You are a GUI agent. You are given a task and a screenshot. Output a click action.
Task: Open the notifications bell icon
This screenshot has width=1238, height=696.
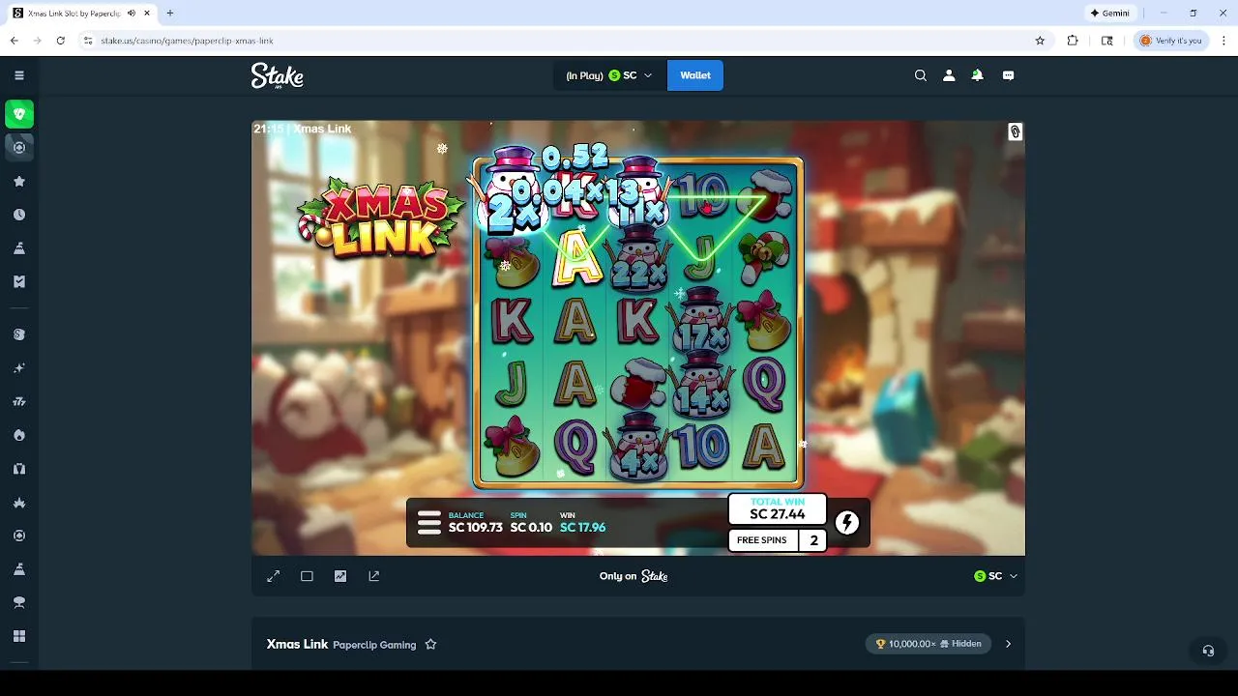point(977,75)
